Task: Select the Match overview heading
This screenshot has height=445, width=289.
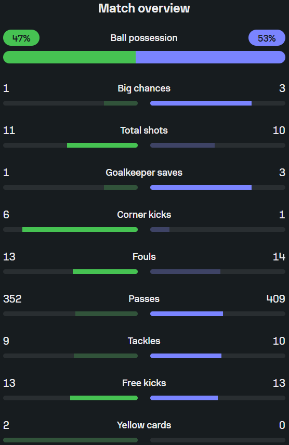Action: pyautogui.click(x=144, y=8)
